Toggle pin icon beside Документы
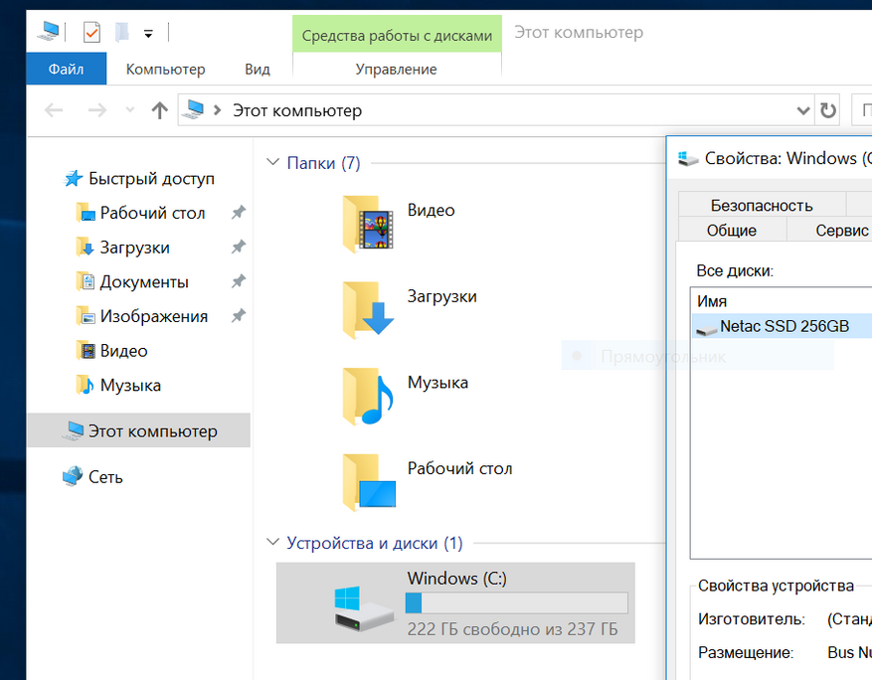Viewport: 872px width, 680px height. [238, 282]
